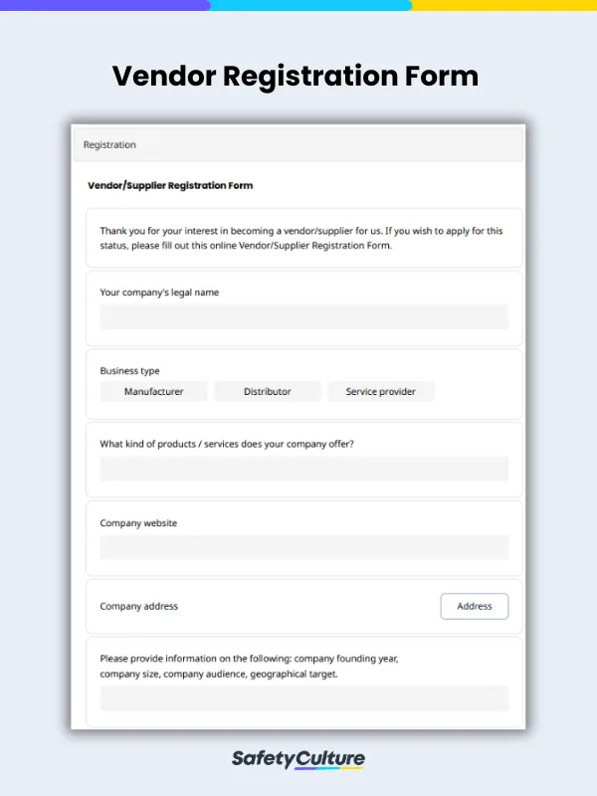The image size is (597, 796).
Task: Select the Manufacturer business type
Action: 154,391
